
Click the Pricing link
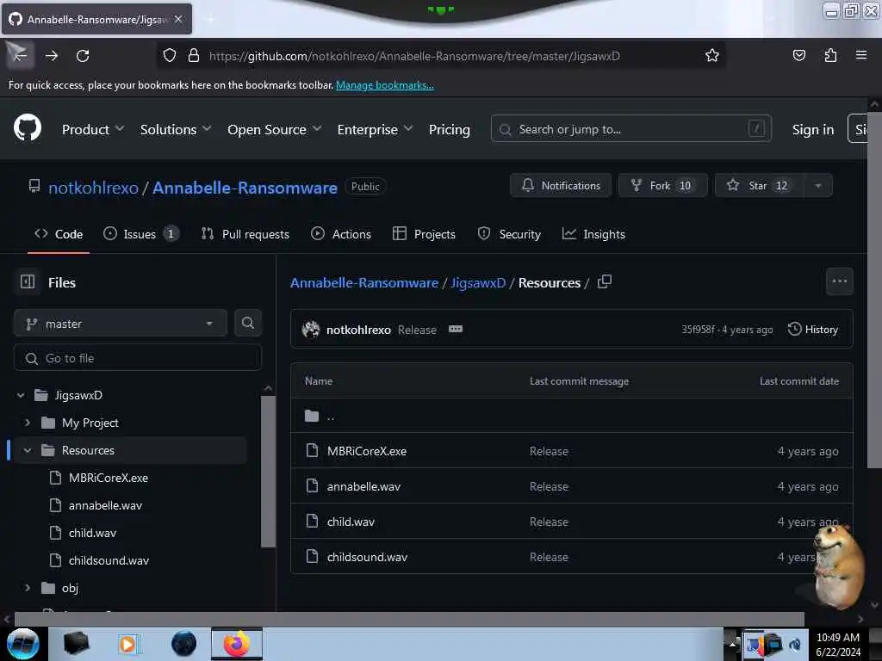[449, 129]
